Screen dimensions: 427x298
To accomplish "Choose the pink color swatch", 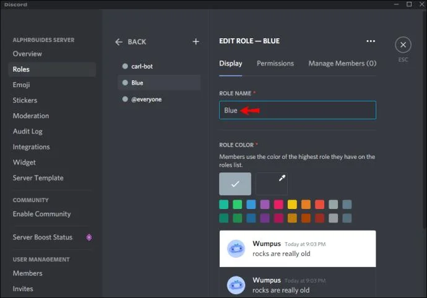I will [x=278, y=205].
